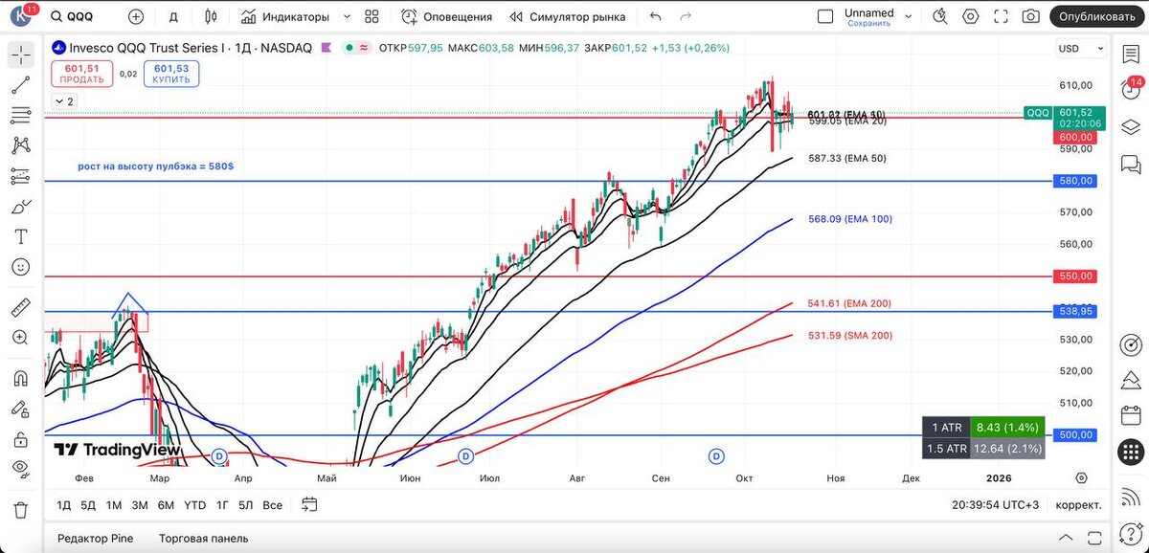Select the 1Г one-year range

coord(222,504)
